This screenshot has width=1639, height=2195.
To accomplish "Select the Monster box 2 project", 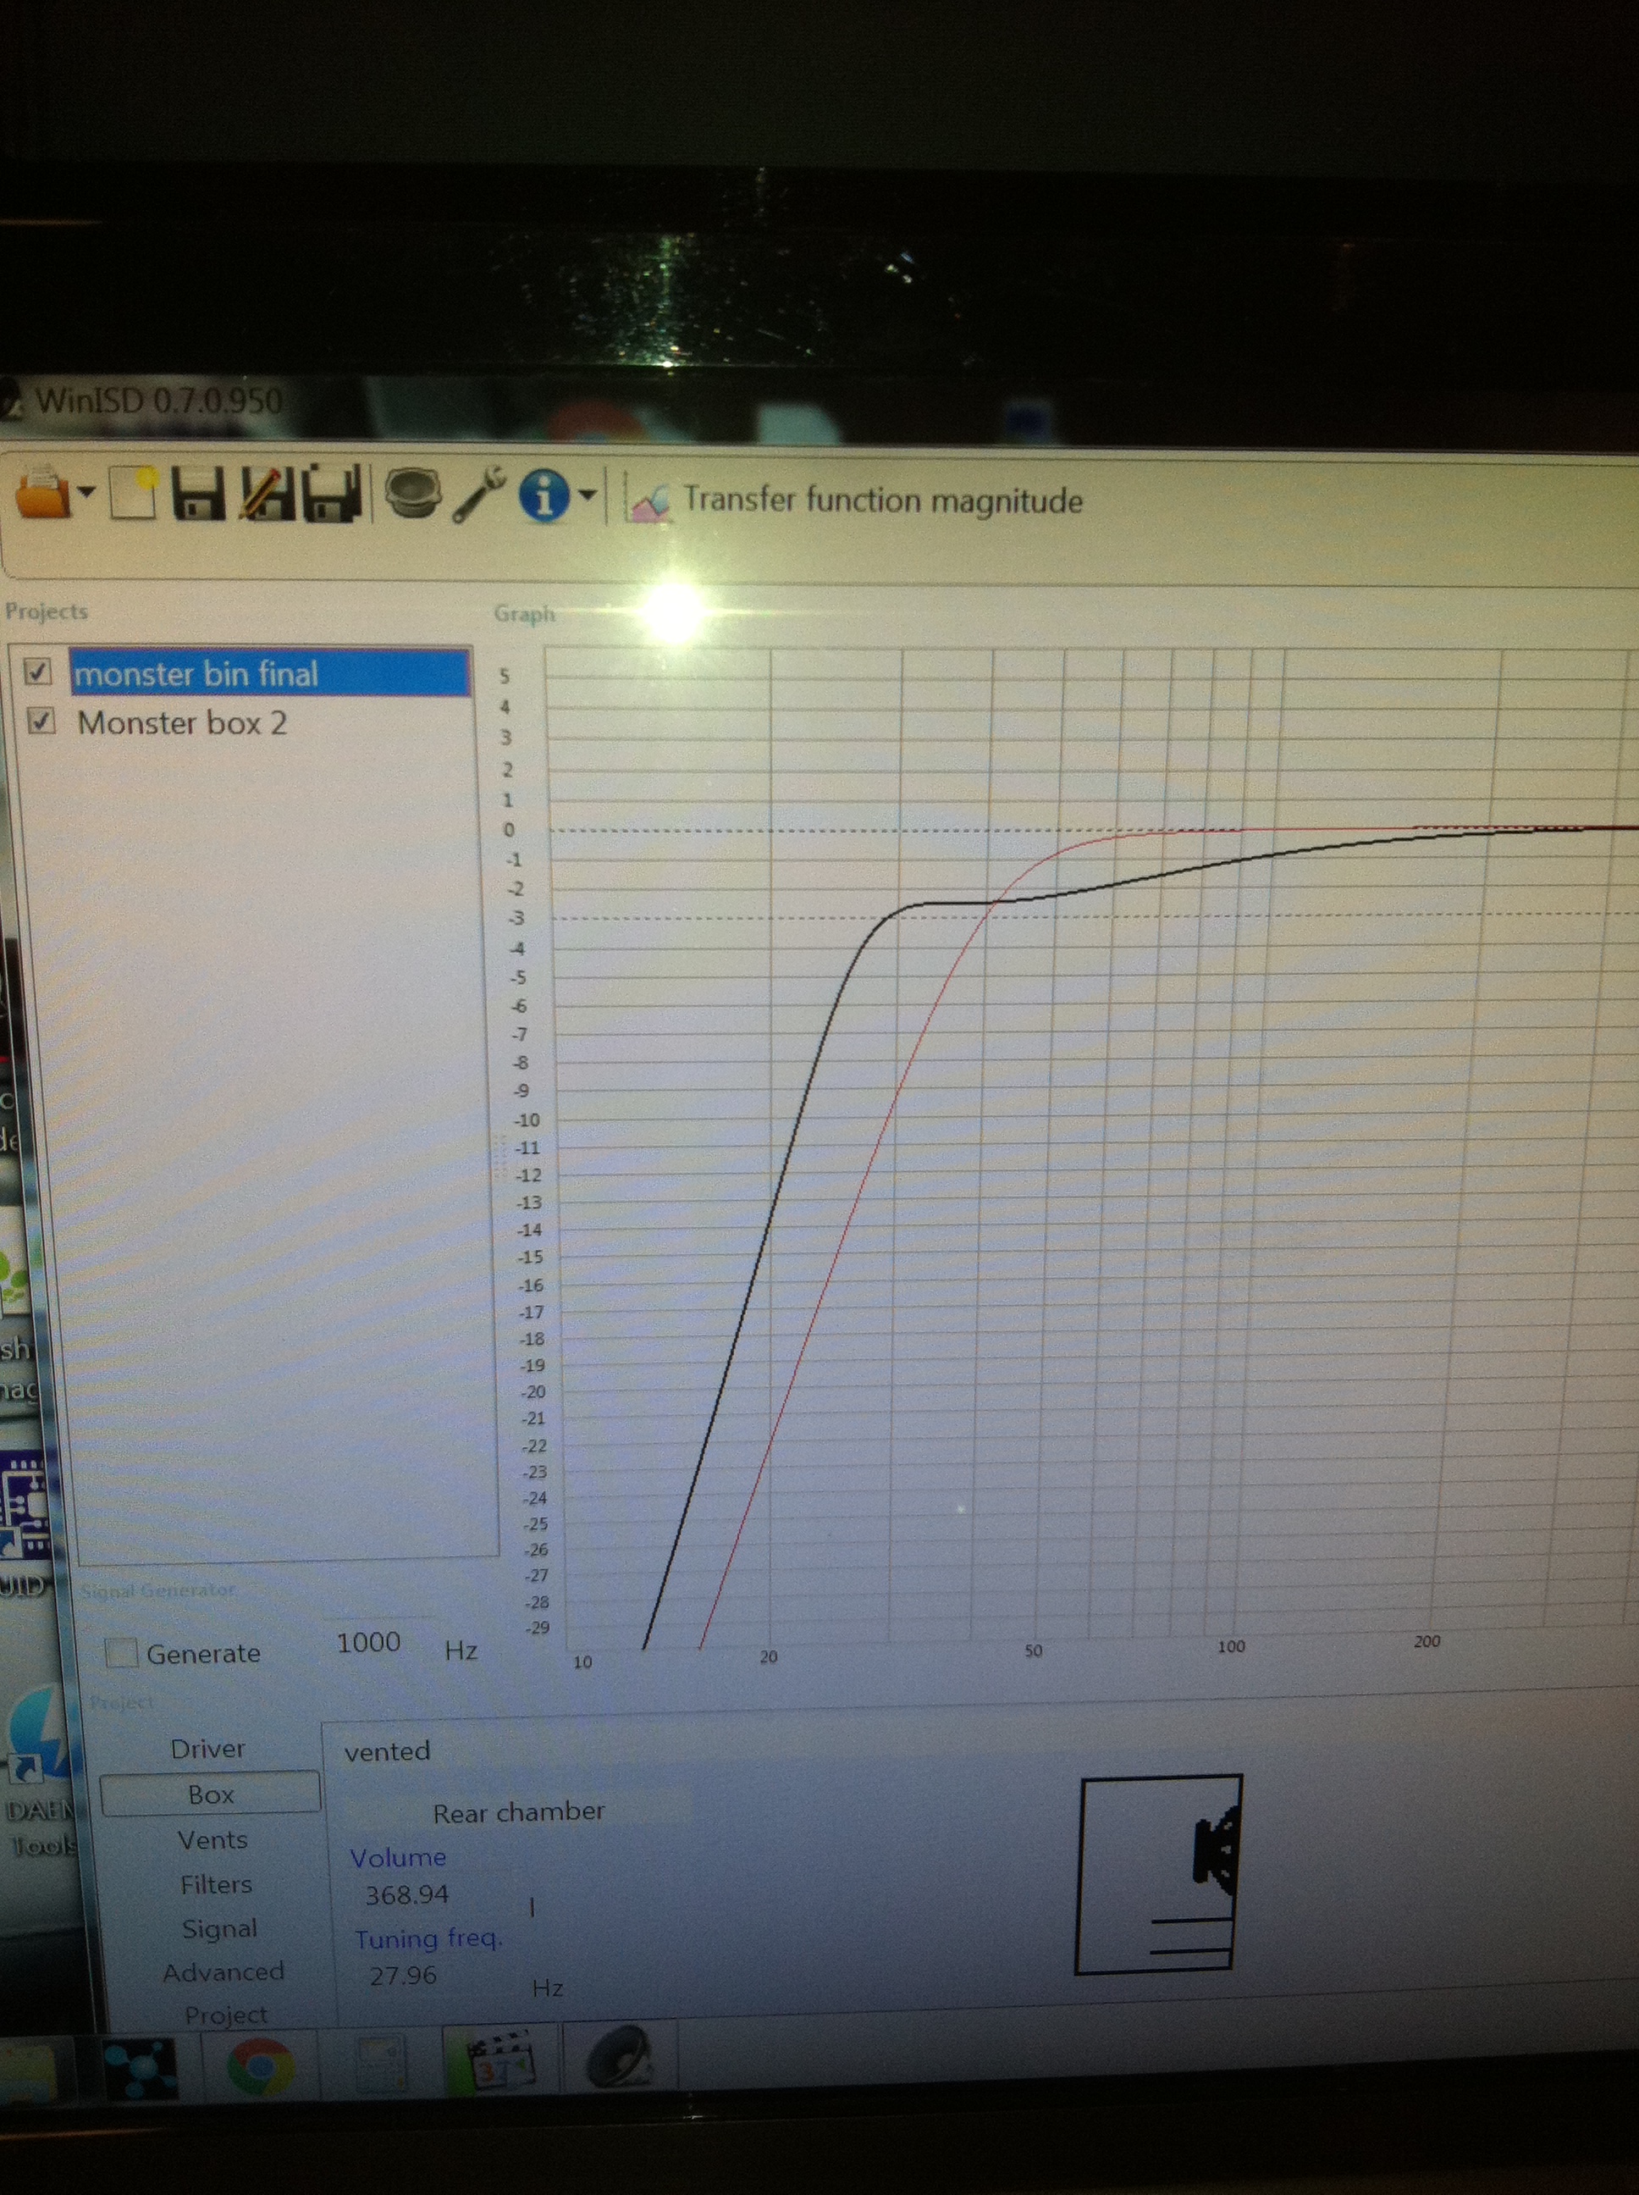I will click(183, 722).
